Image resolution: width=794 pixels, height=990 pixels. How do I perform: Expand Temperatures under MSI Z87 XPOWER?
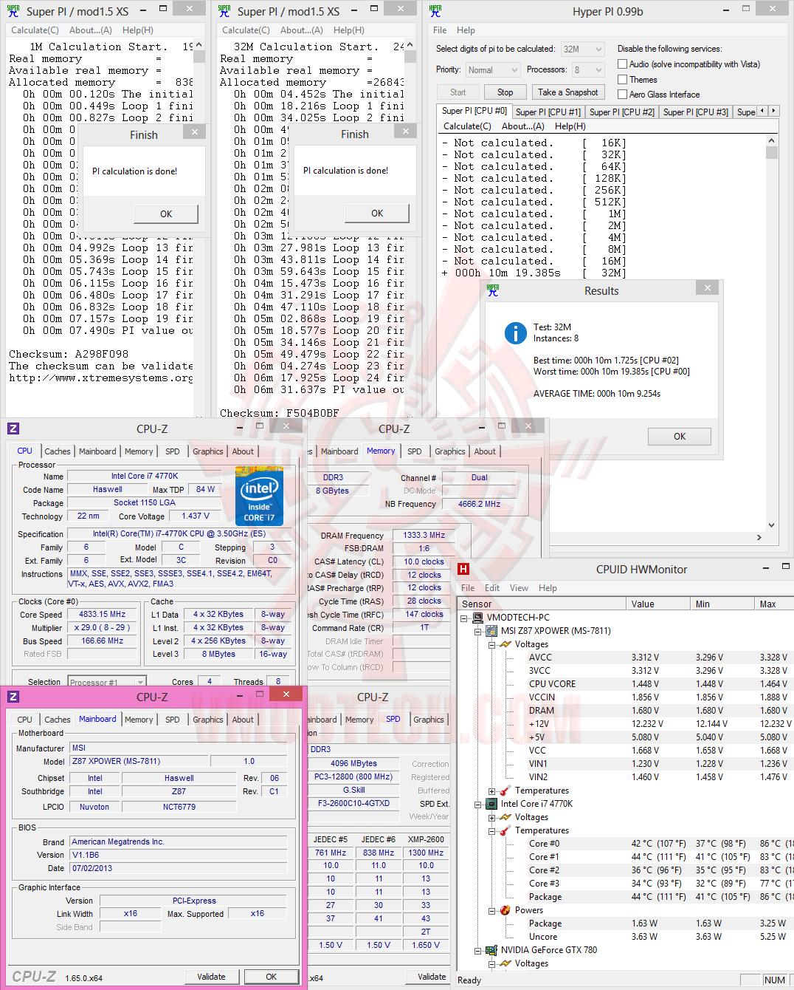(x=491, y=791)
